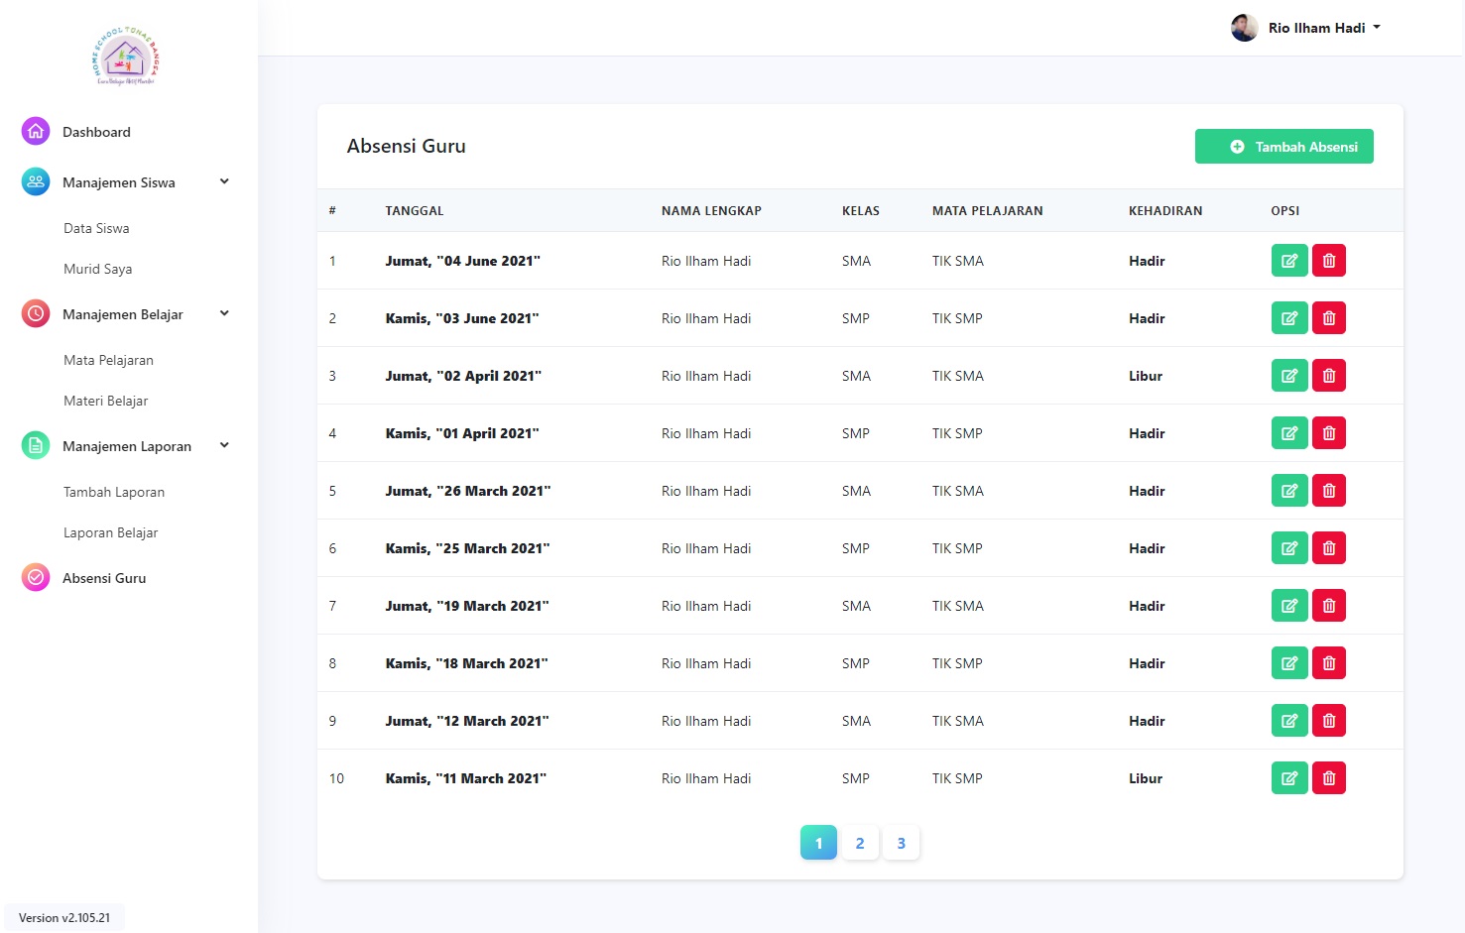Go to Mata Pelajaran page

click(108, 360)
